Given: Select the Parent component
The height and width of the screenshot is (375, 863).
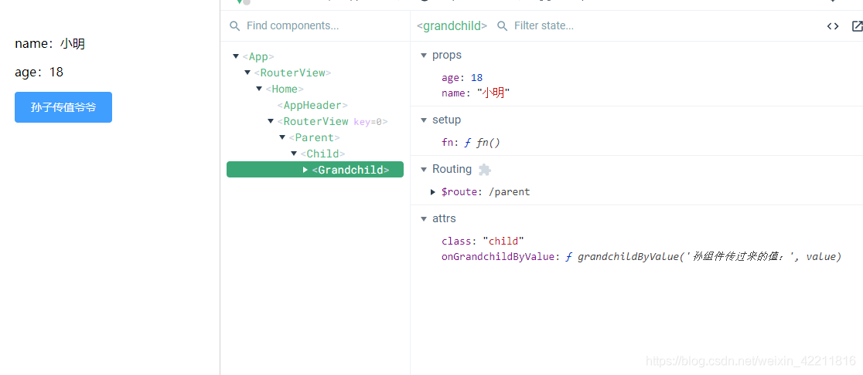Looking at the screenshot, I should (314, 137).
